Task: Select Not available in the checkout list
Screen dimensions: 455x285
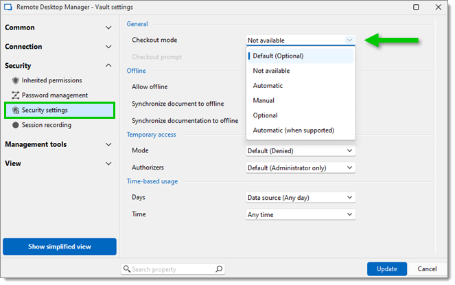Action: (301, 71)
